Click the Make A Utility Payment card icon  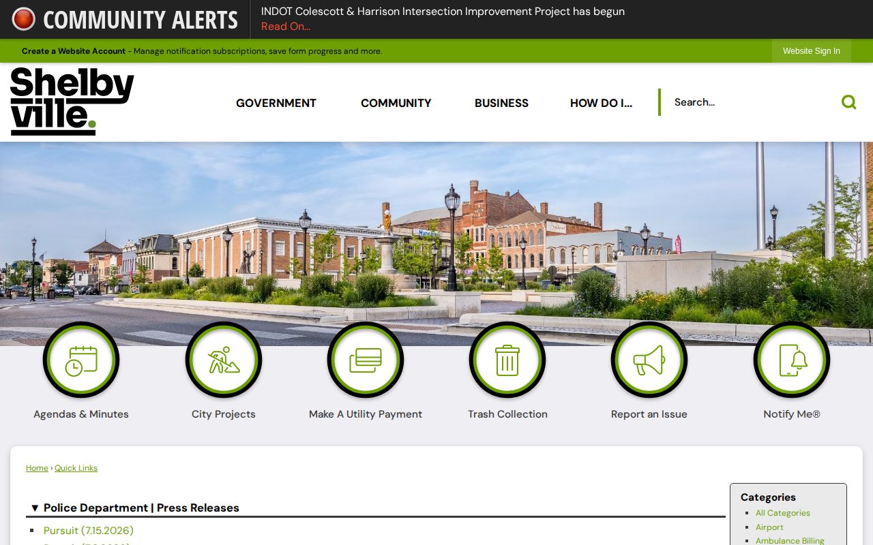click(x=366, y=360)
